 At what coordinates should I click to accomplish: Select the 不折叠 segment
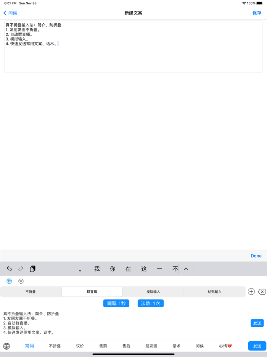[31, 292]
